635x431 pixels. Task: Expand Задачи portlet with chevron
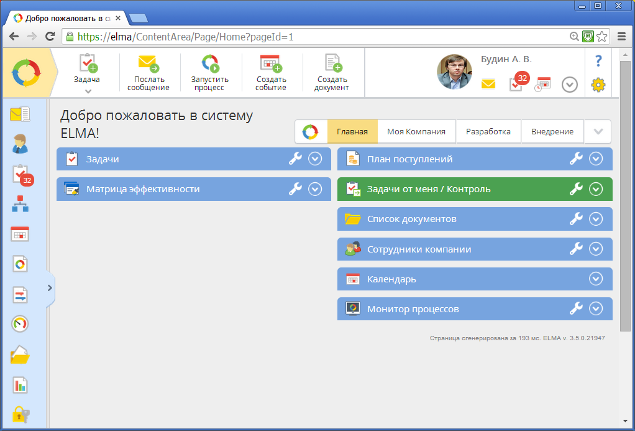pos(315,159)
